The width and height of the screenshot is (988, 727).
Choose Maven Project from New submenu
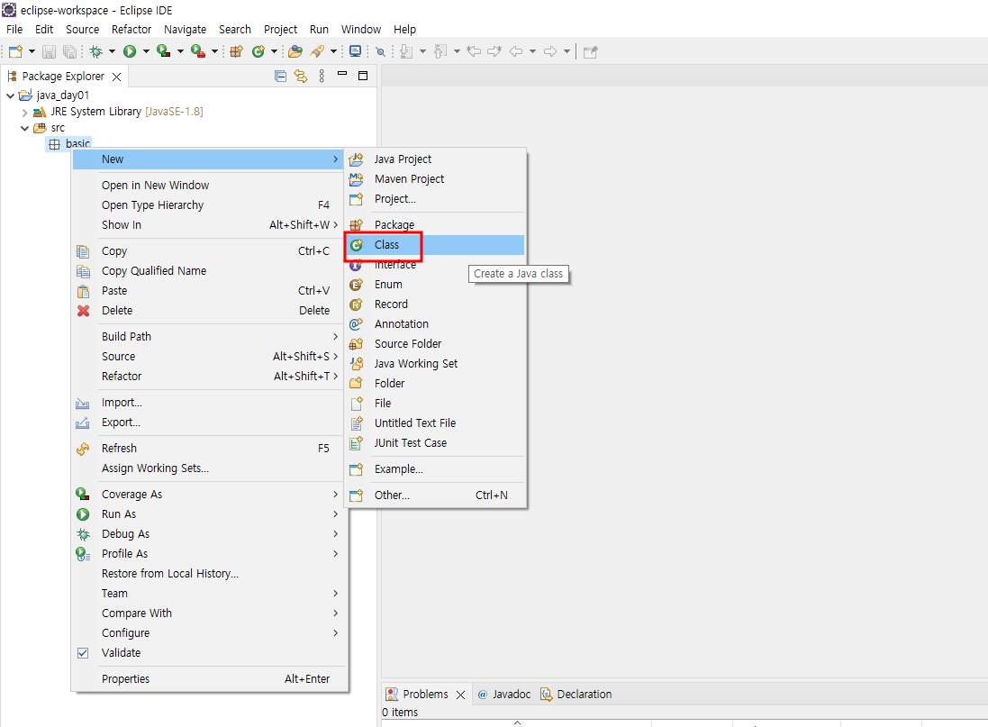[x=436, y=179]
